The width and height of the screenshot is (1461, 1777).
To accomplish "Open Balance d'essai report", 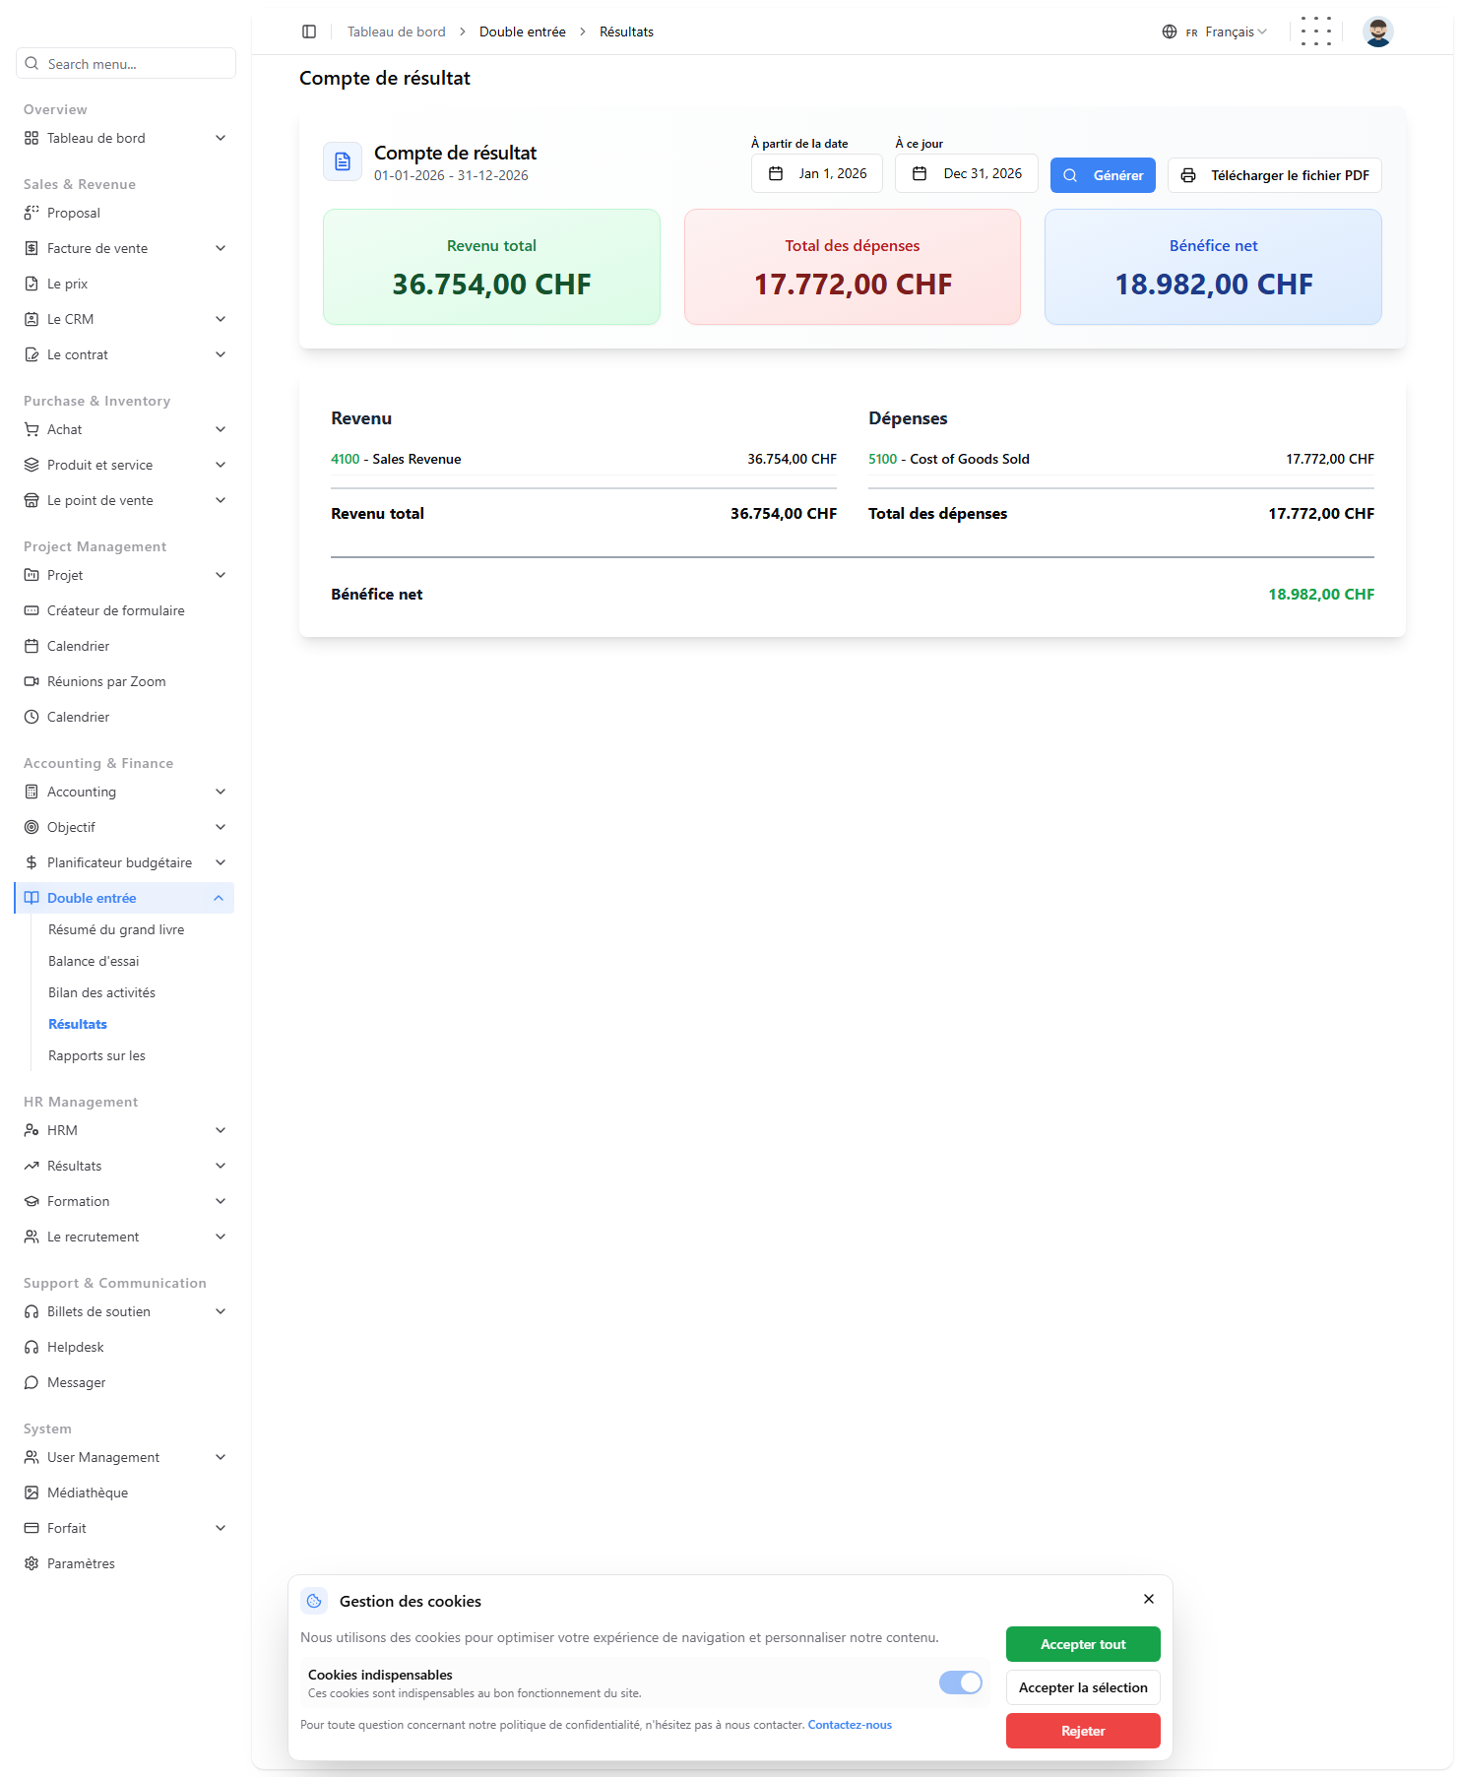I will [x=94, y=961].
